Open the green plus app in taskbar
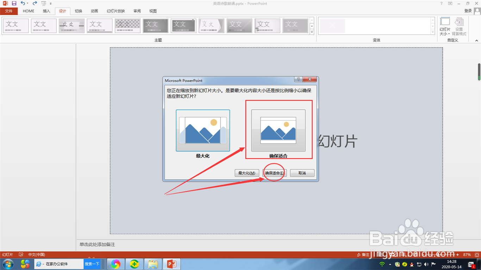This screenshot has width=481, height=270. point(134,264)
